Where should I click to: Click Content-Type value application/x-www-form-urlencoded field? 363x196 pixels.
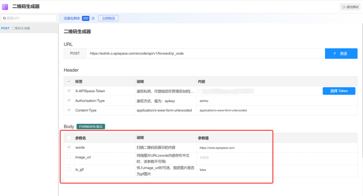(x=277, y=110)
